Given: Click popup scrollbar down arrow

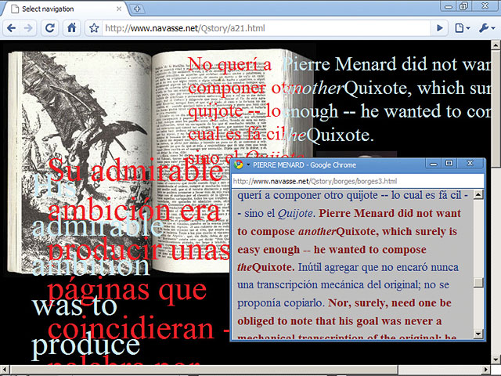Looking at the screenshot, I should click(478, 334).
